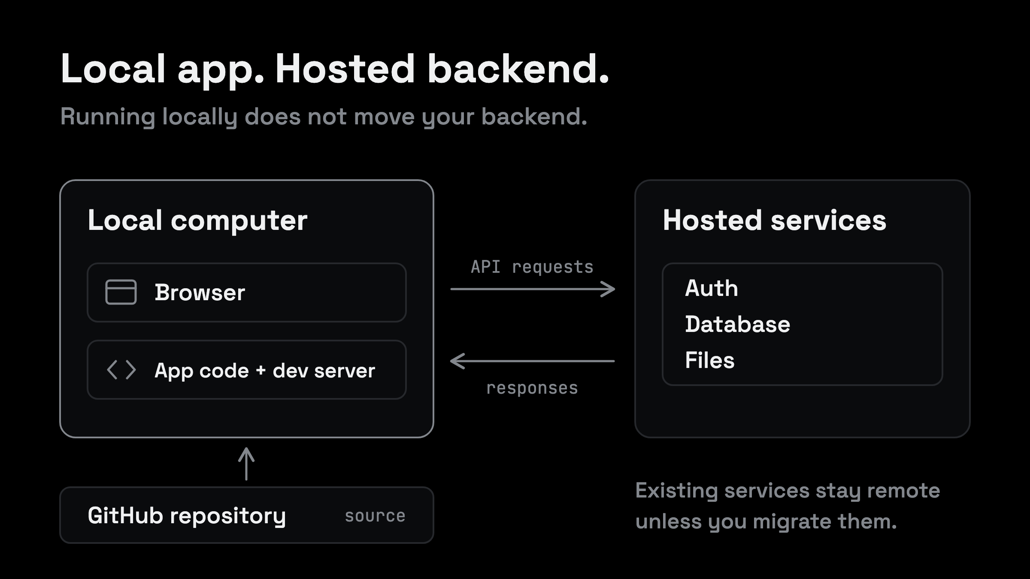Viewport: 1030px width, 579px height.
Task: Click the Auth entry
Action: [712, 288]
